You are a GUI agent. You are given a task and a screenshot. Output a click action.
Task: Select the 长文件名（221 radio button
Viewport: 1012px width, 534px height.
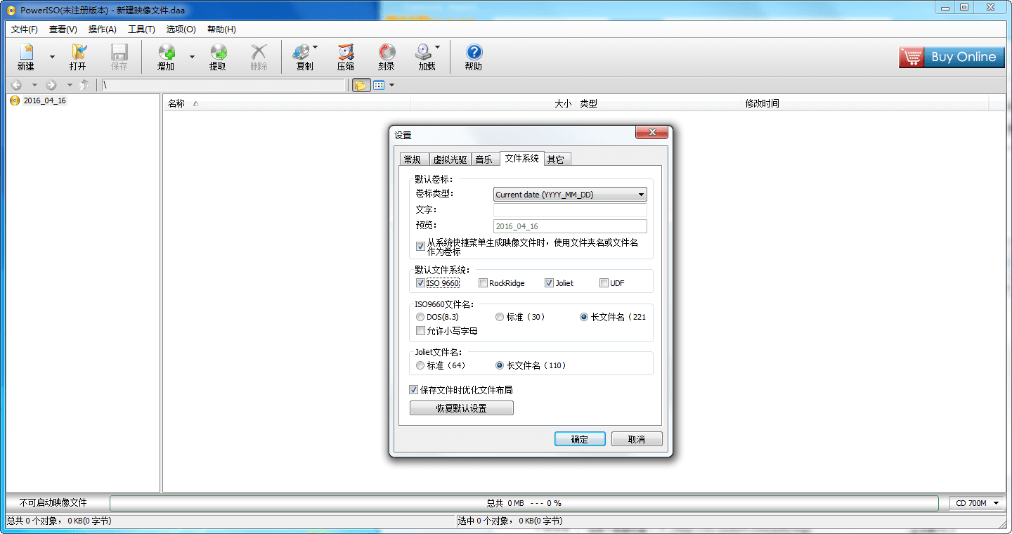(x=584, y=317)
